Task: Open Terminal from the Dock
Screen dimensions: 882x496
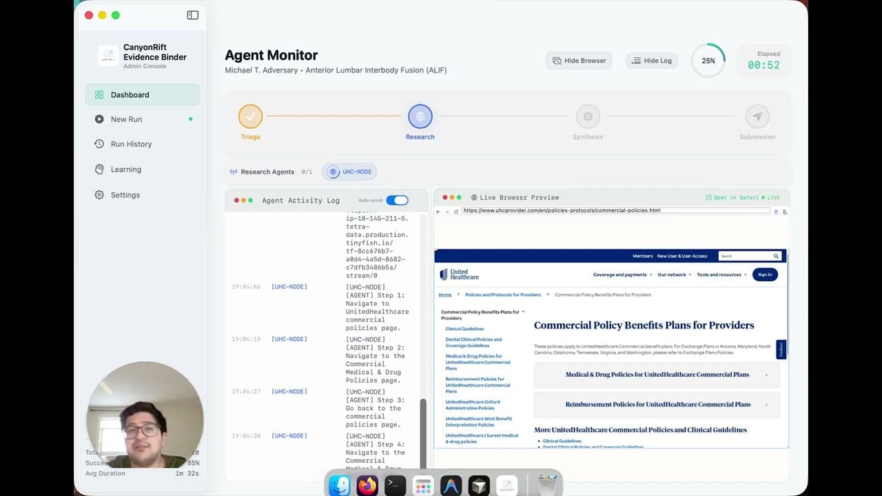Action: coord(396,485)
